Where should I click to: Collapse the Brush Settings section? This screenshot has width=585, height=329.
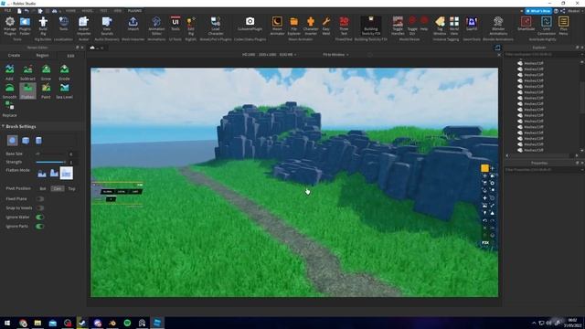pyautogui.click(x=3, y=126)
